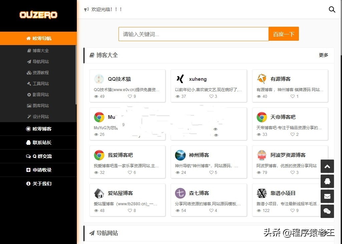
Task: Click the floating email envelope button
Action: (x=327, y=196)
